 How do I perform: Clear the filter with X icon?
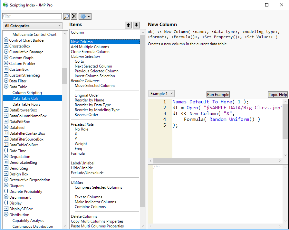74,16
